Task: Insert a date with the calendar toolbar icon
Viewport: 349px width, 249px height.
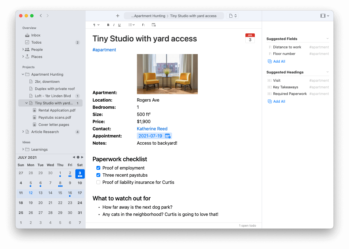Action: 153,25
